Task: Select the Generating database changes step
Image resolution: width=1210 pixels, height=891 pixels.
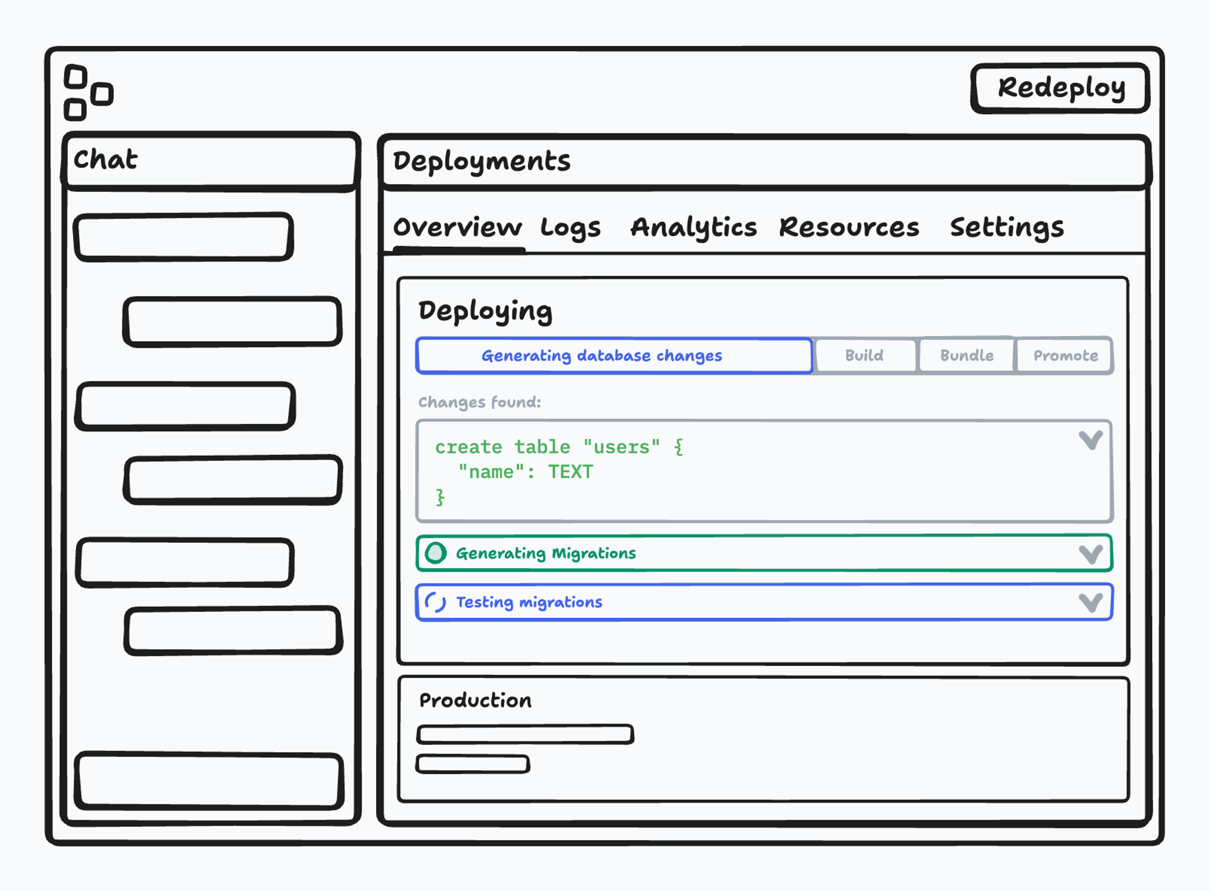Action: 614,356
